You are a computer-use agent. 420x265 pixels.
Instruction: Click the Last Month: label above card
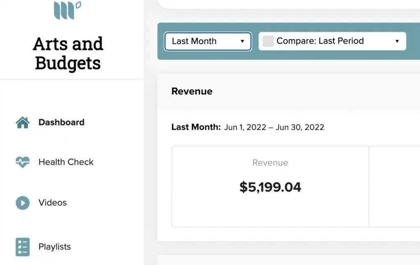tap(196, 127)
